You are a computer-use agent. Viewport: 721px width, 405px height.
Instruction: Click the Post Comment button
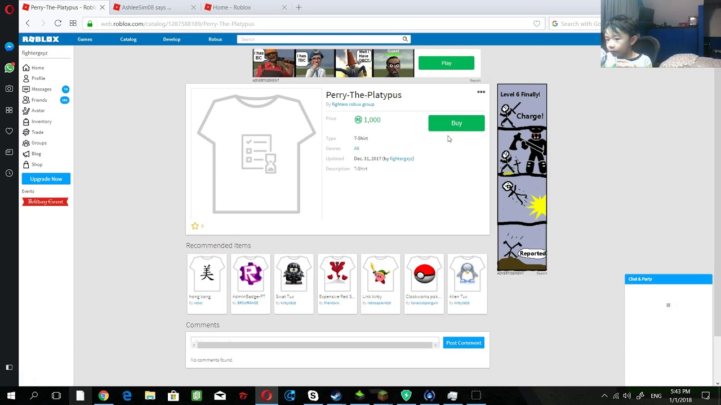pyautogui.click(x=464, y=343)
